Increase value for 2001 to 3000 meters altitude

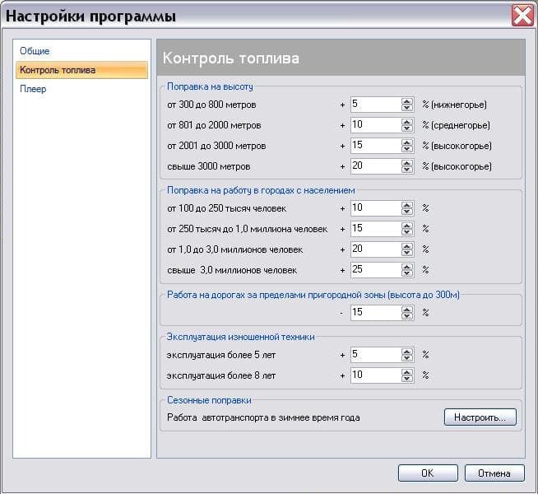(x=406, y=142)
